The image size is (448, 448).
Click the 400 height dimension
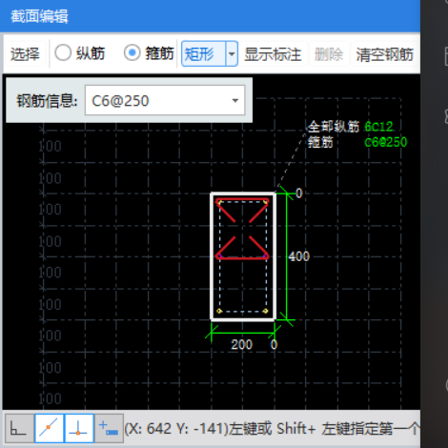point(298,256)
